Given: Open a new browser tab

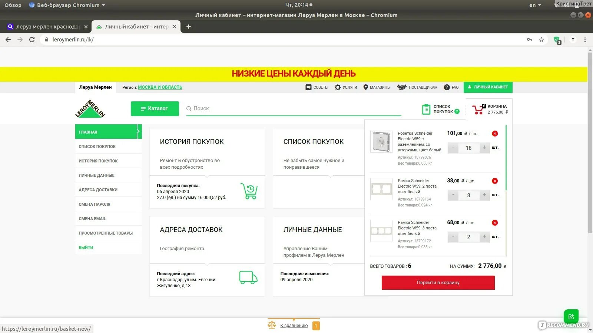Looking at the screenshot, I should (x=188, y=27).
